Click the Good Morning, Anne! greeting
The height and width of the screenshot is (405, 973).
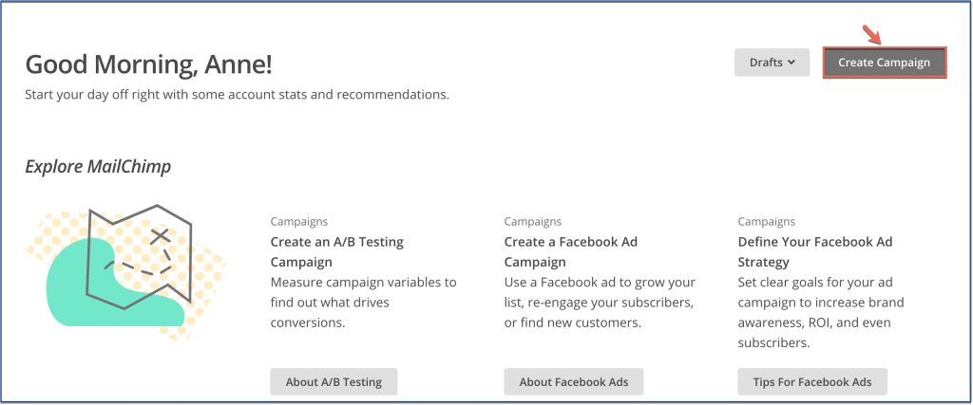[148, 64]
